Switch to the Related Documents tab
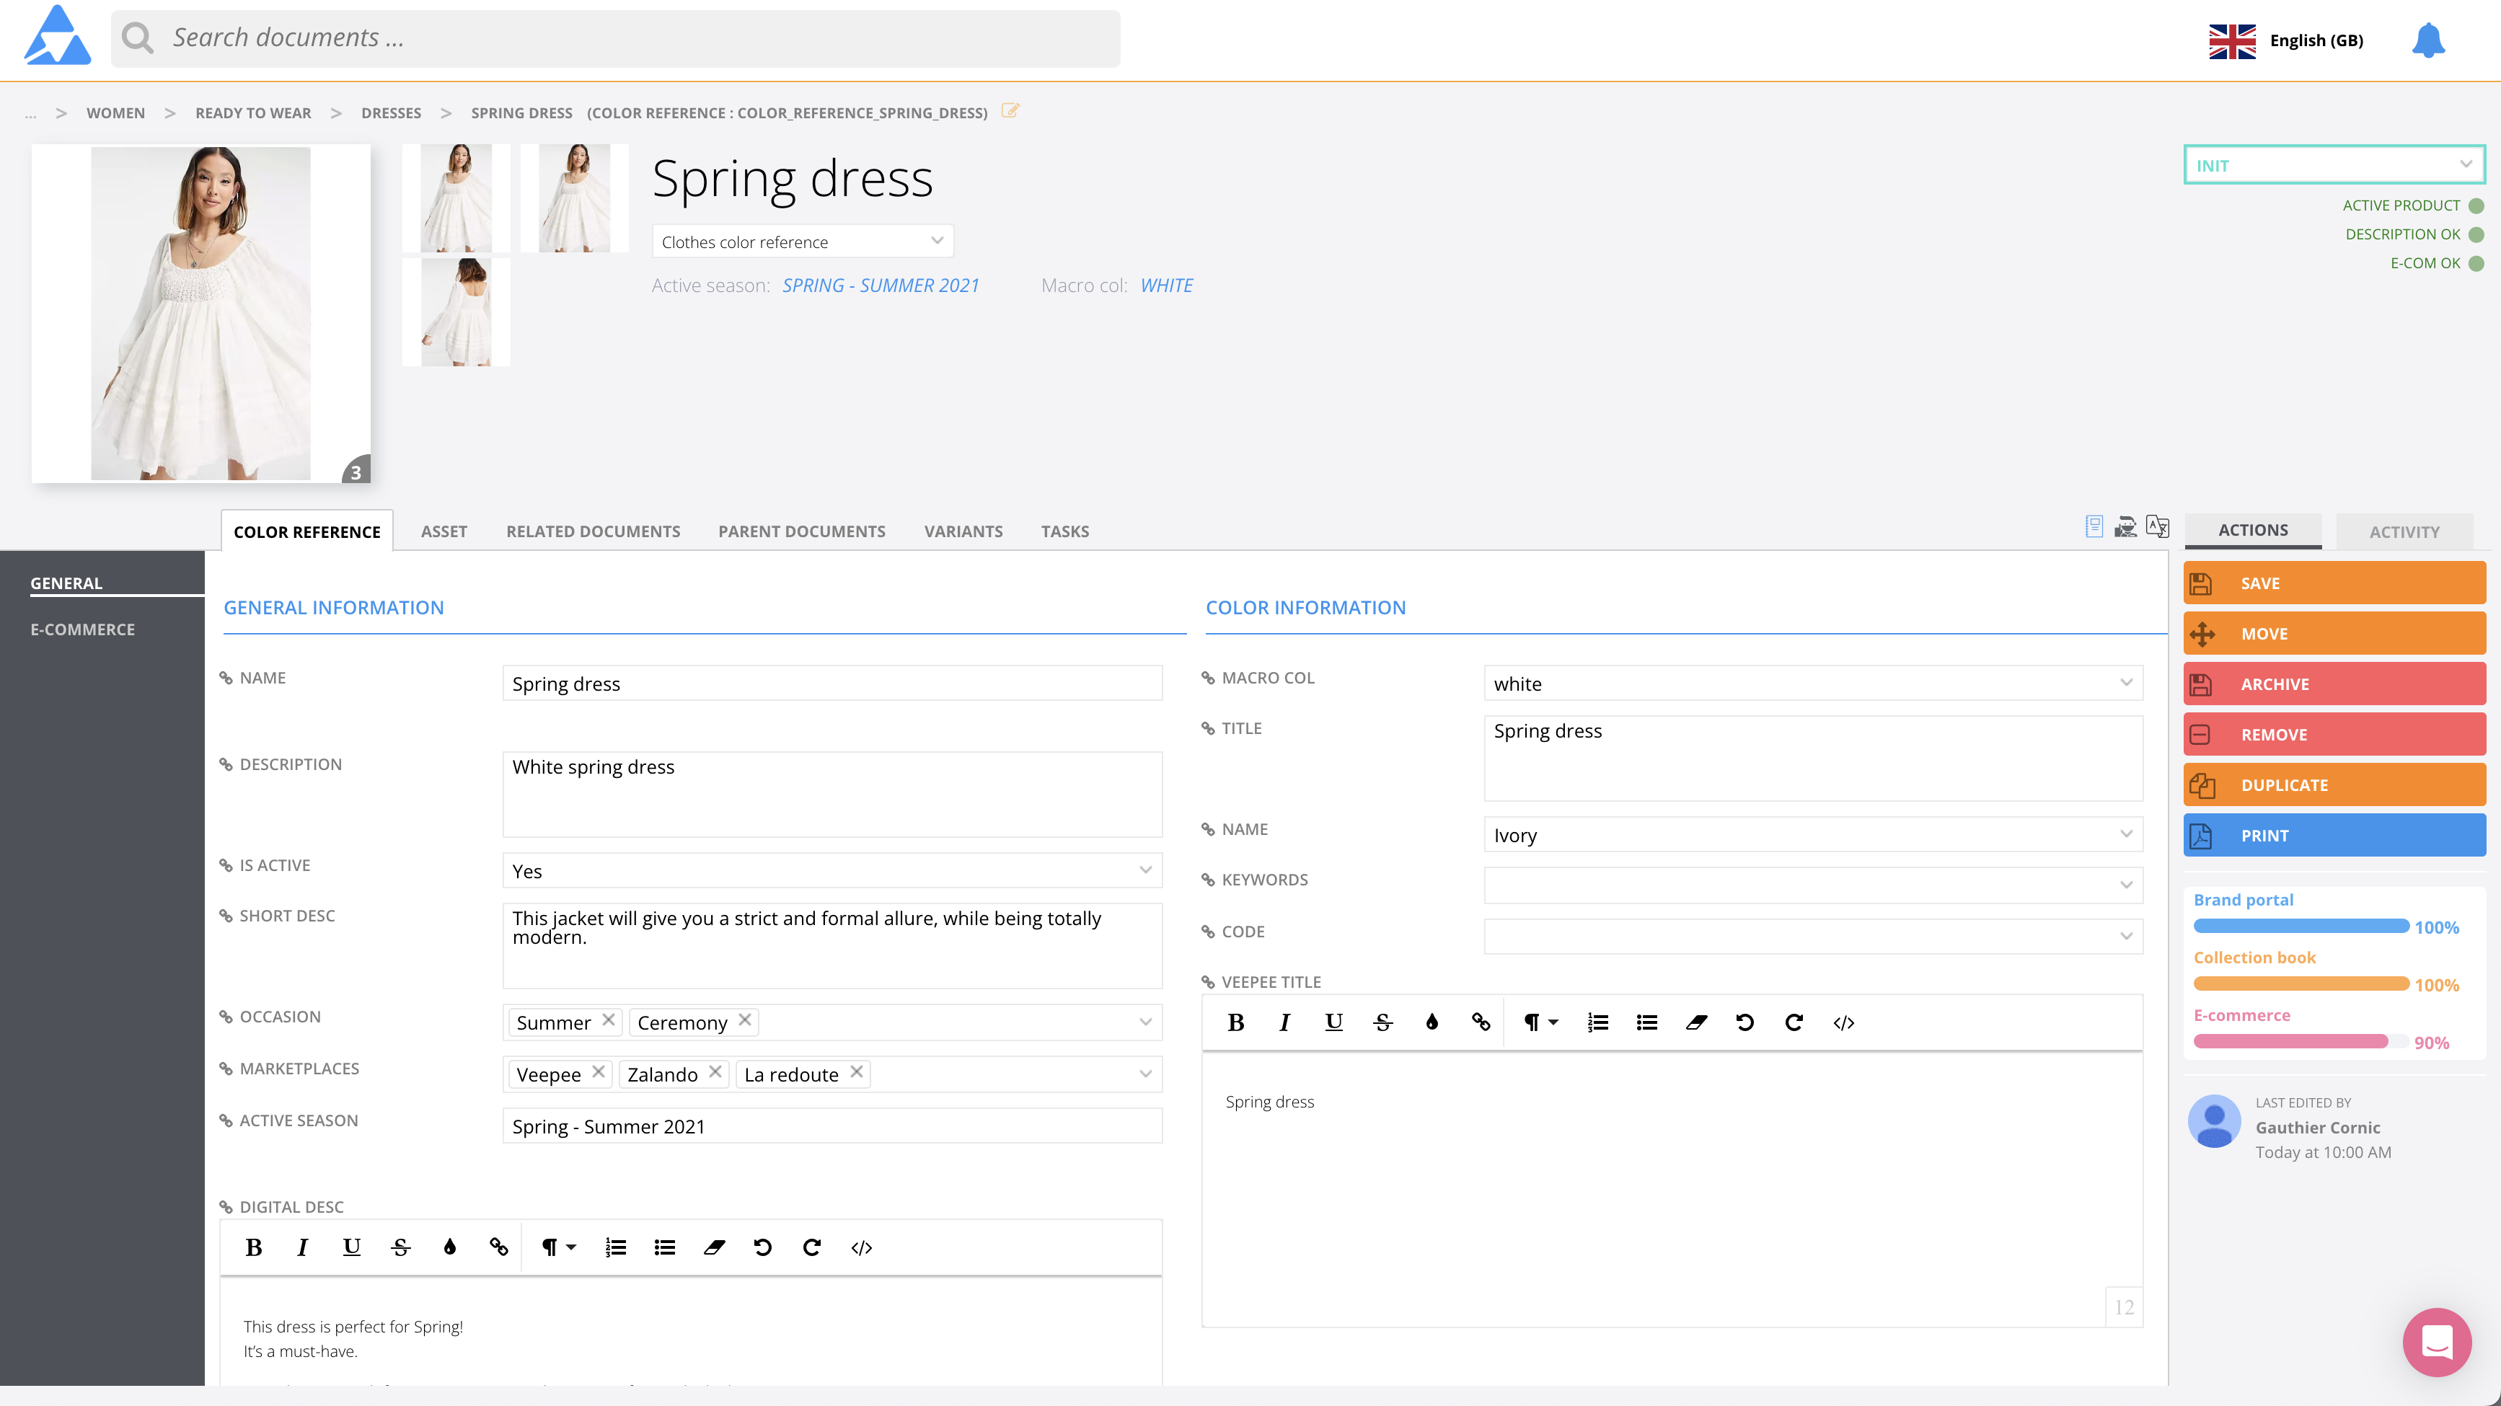Viewport: 2501px width, 1406px height. pos(592,531)
